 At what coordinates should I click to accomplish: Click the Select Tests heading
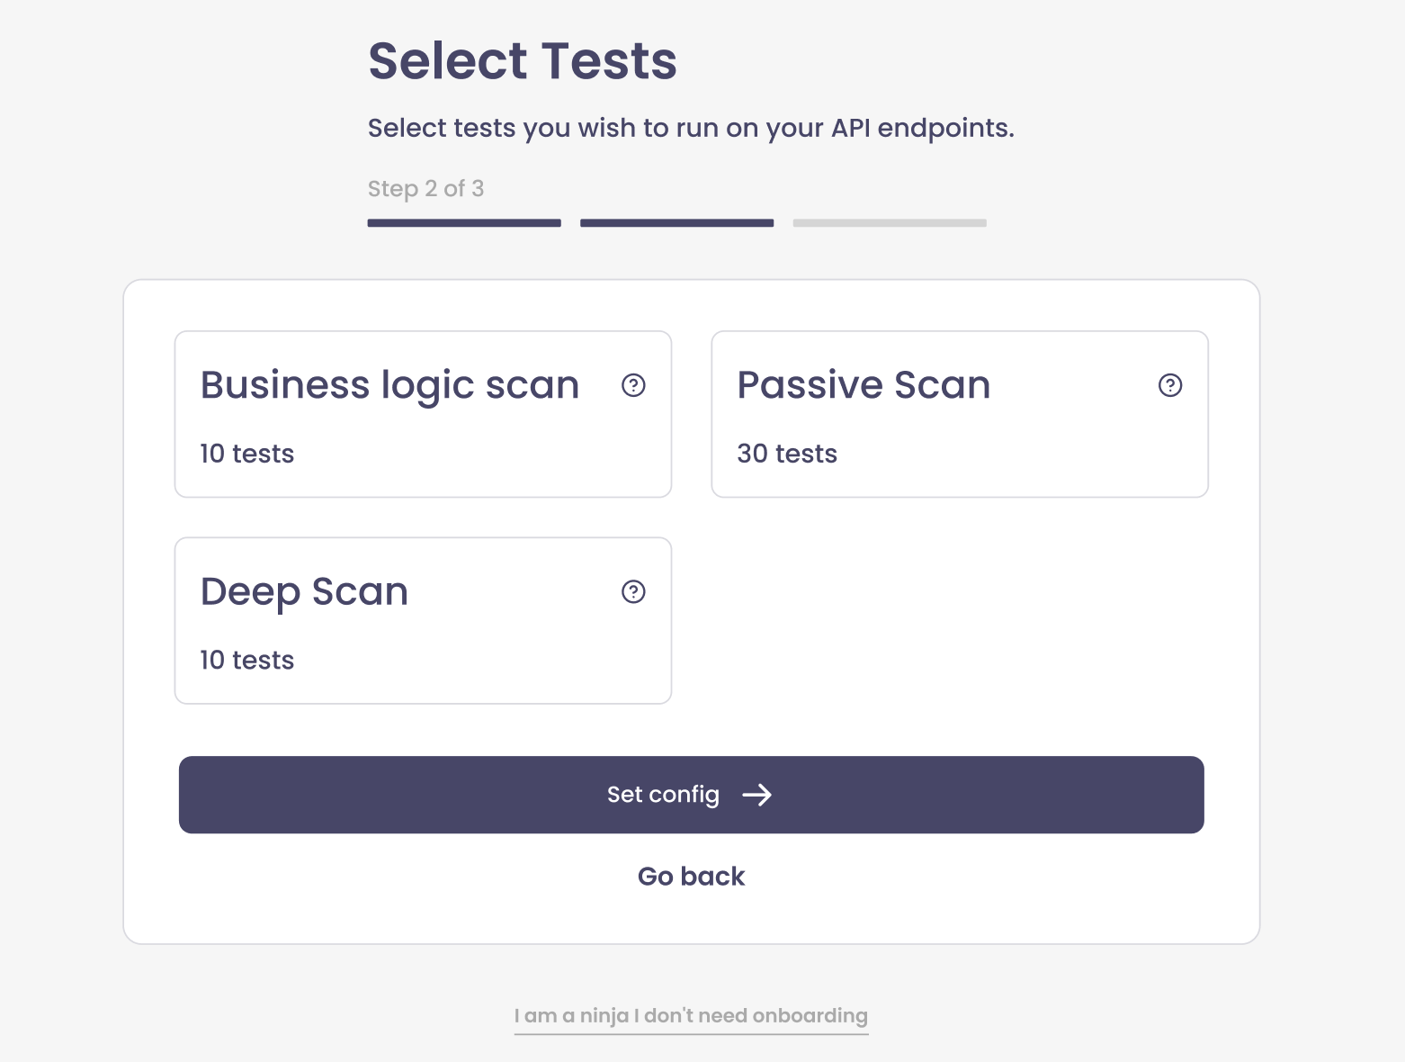[x=523, y=59]
